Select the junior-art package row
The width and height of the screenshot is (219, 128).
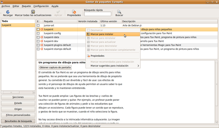tap(127, 25)
